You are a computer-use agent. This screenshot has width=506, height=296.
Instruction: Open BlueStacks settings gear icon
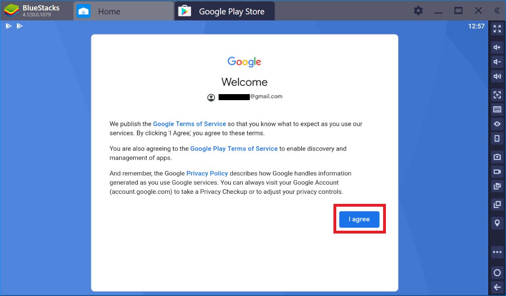418,11
